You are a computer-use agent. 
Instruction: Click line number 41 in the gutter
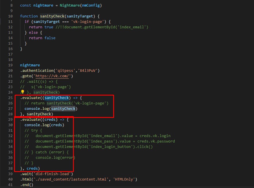[10, 185]
